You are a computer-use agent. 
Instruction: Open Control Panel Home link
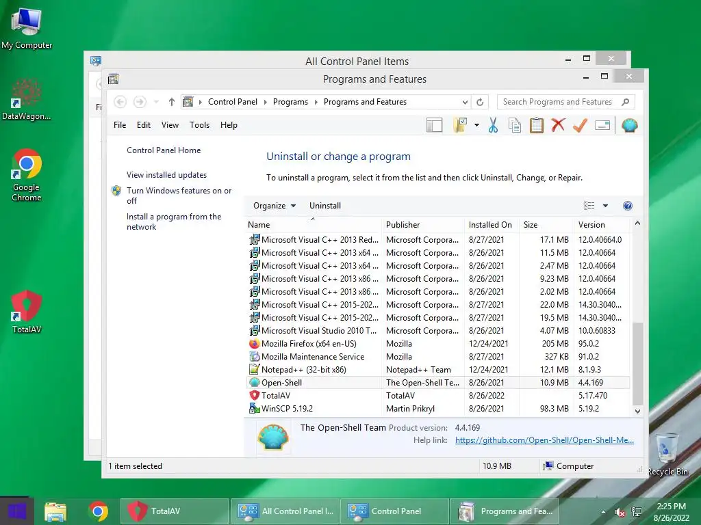pos(164,150)
